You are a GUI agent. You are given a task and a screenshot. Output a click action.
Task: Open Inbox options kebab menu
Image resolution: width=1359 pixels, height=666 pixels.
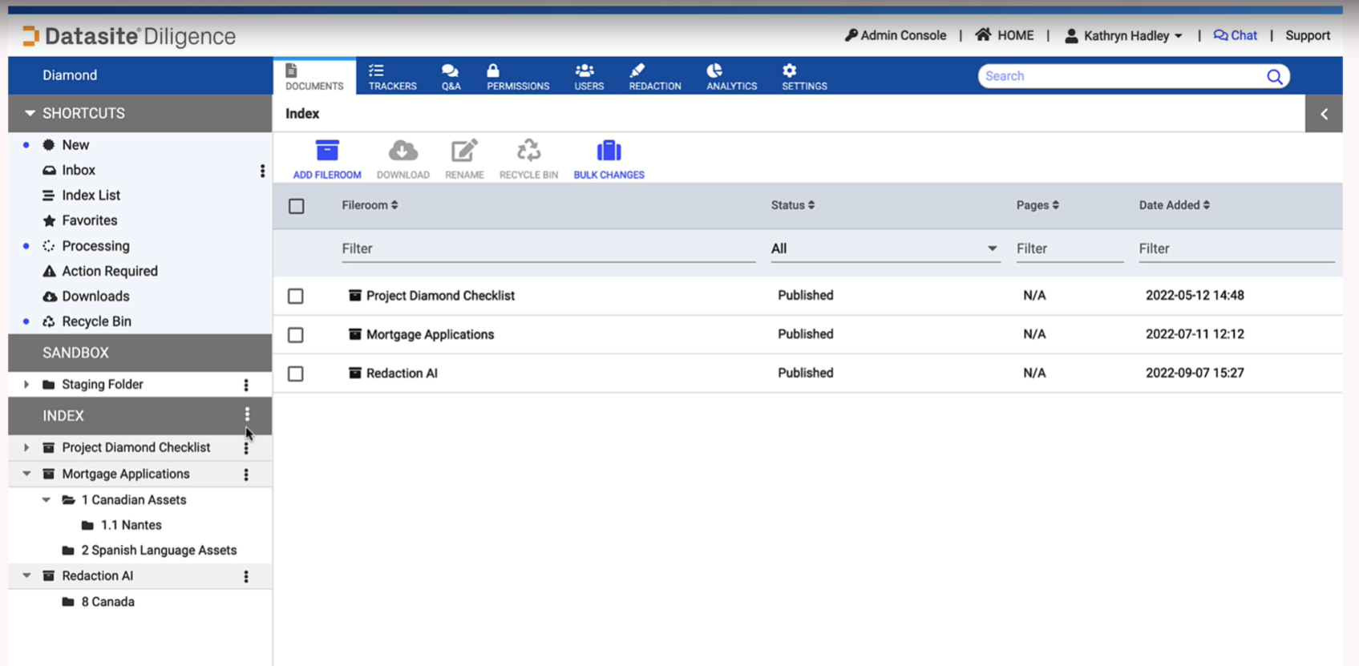tap(262, 171)
